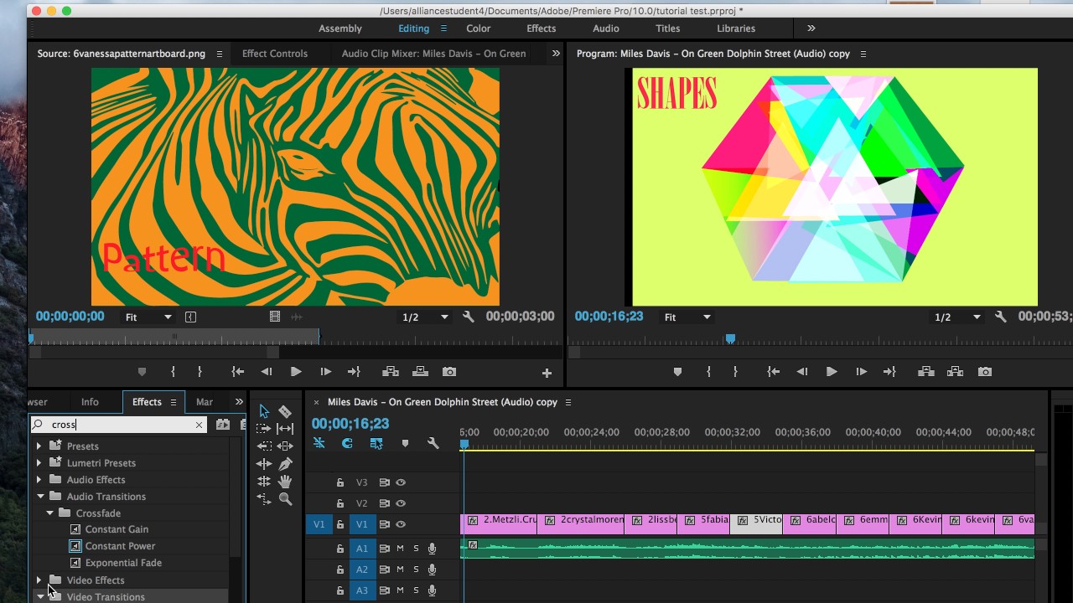Switch to Audio workspace
The height and width of the screenshot is (603, 1073).
606,28
